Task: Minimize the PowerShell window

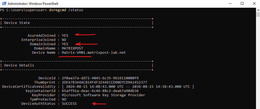Action: 230,3
